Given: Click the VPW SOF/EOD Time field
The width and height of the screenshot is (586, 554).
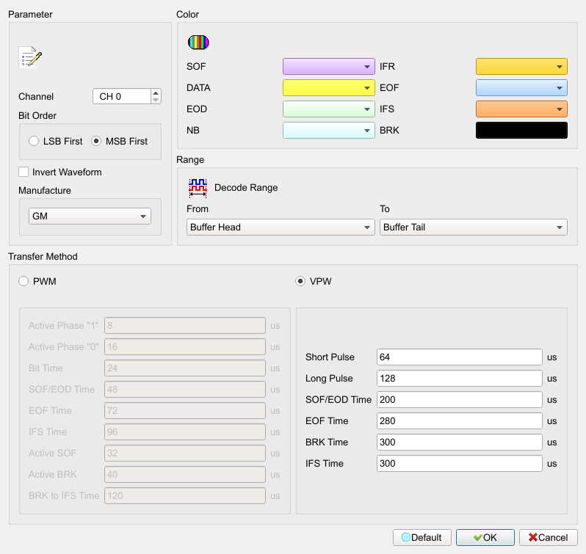Looking at the screenshot, I should pyautogui.click(x=459, y=399).
